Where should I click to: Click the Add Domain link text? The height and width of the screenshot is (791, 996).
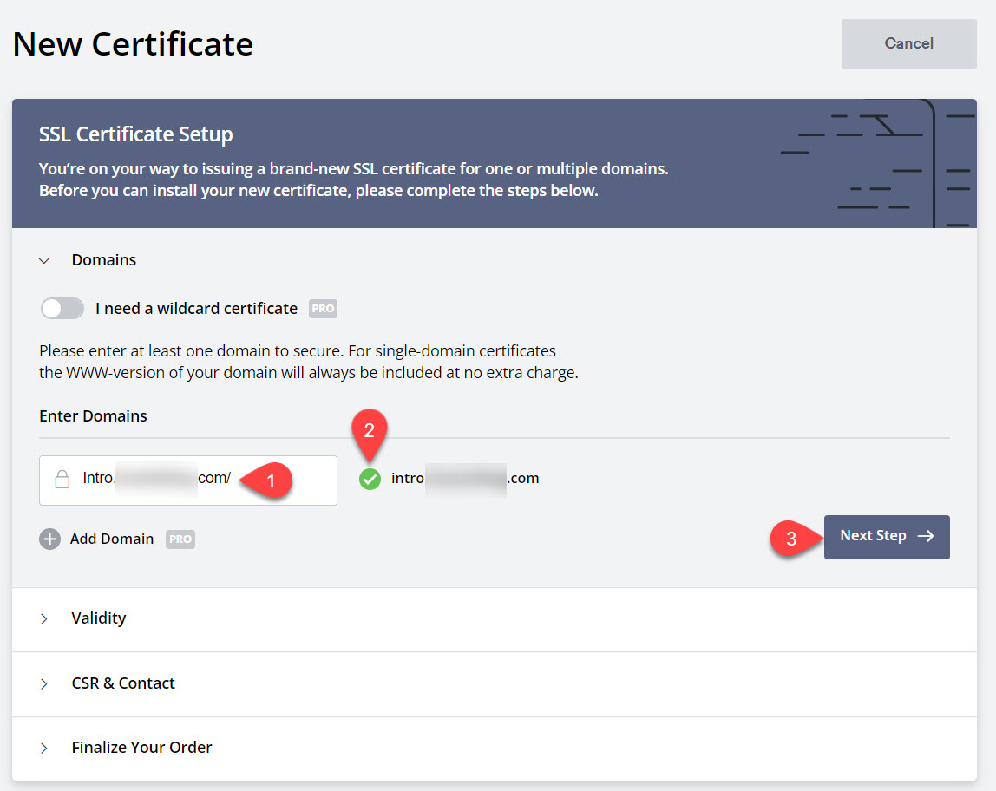(112, 539)
